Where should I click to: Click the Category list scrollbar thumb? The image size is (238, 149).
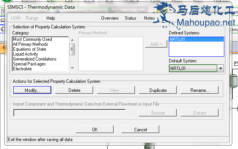[72, 50]
